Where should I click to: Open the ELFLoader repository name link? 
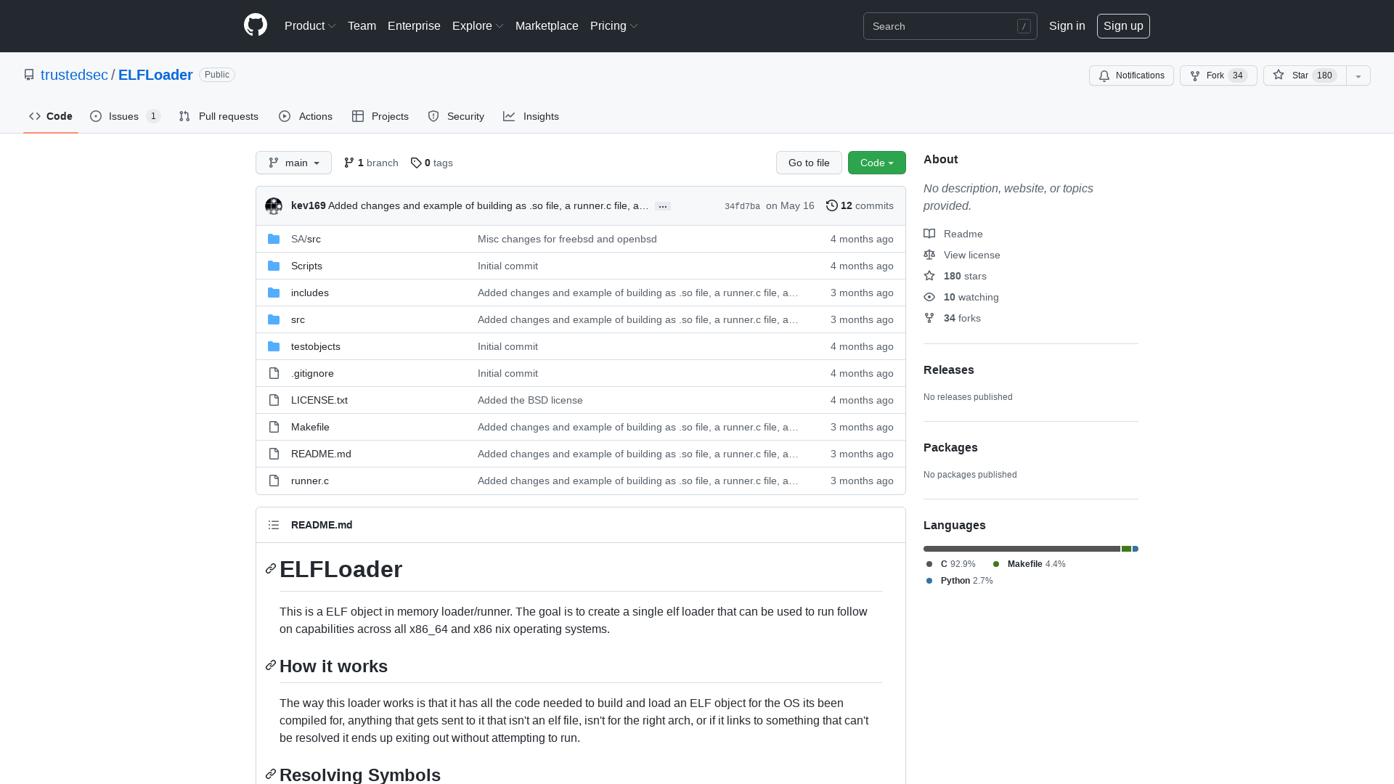tap(155, 75)
